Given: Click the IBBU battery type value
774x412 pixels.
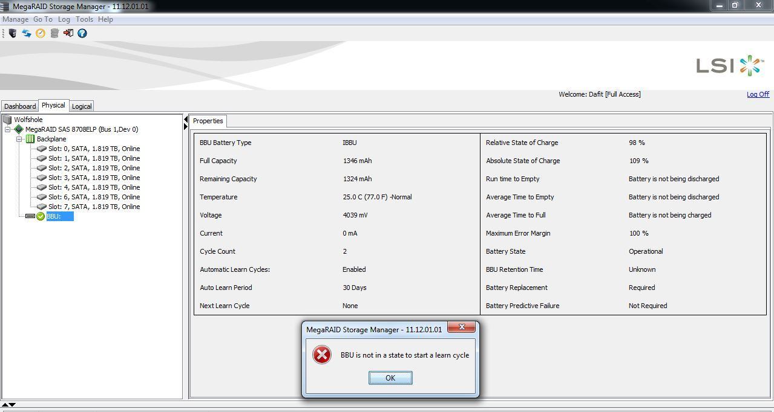Looking at the screenshot, I should click(350, 143).
